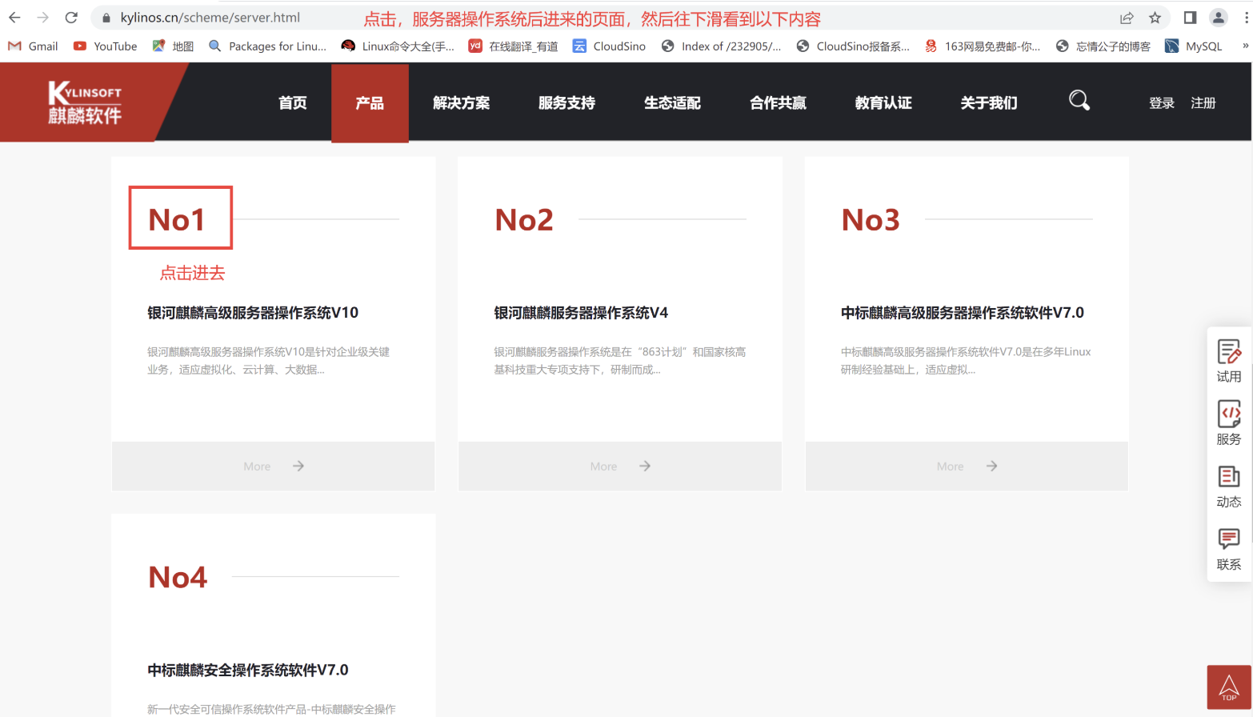
Task: Open the 合作共赢 navigation menu
Action: 778,102
